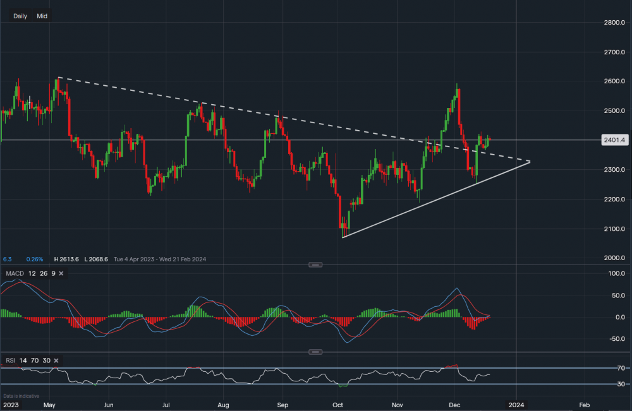Edit the MACD fast period value 12

coord(32,273)
